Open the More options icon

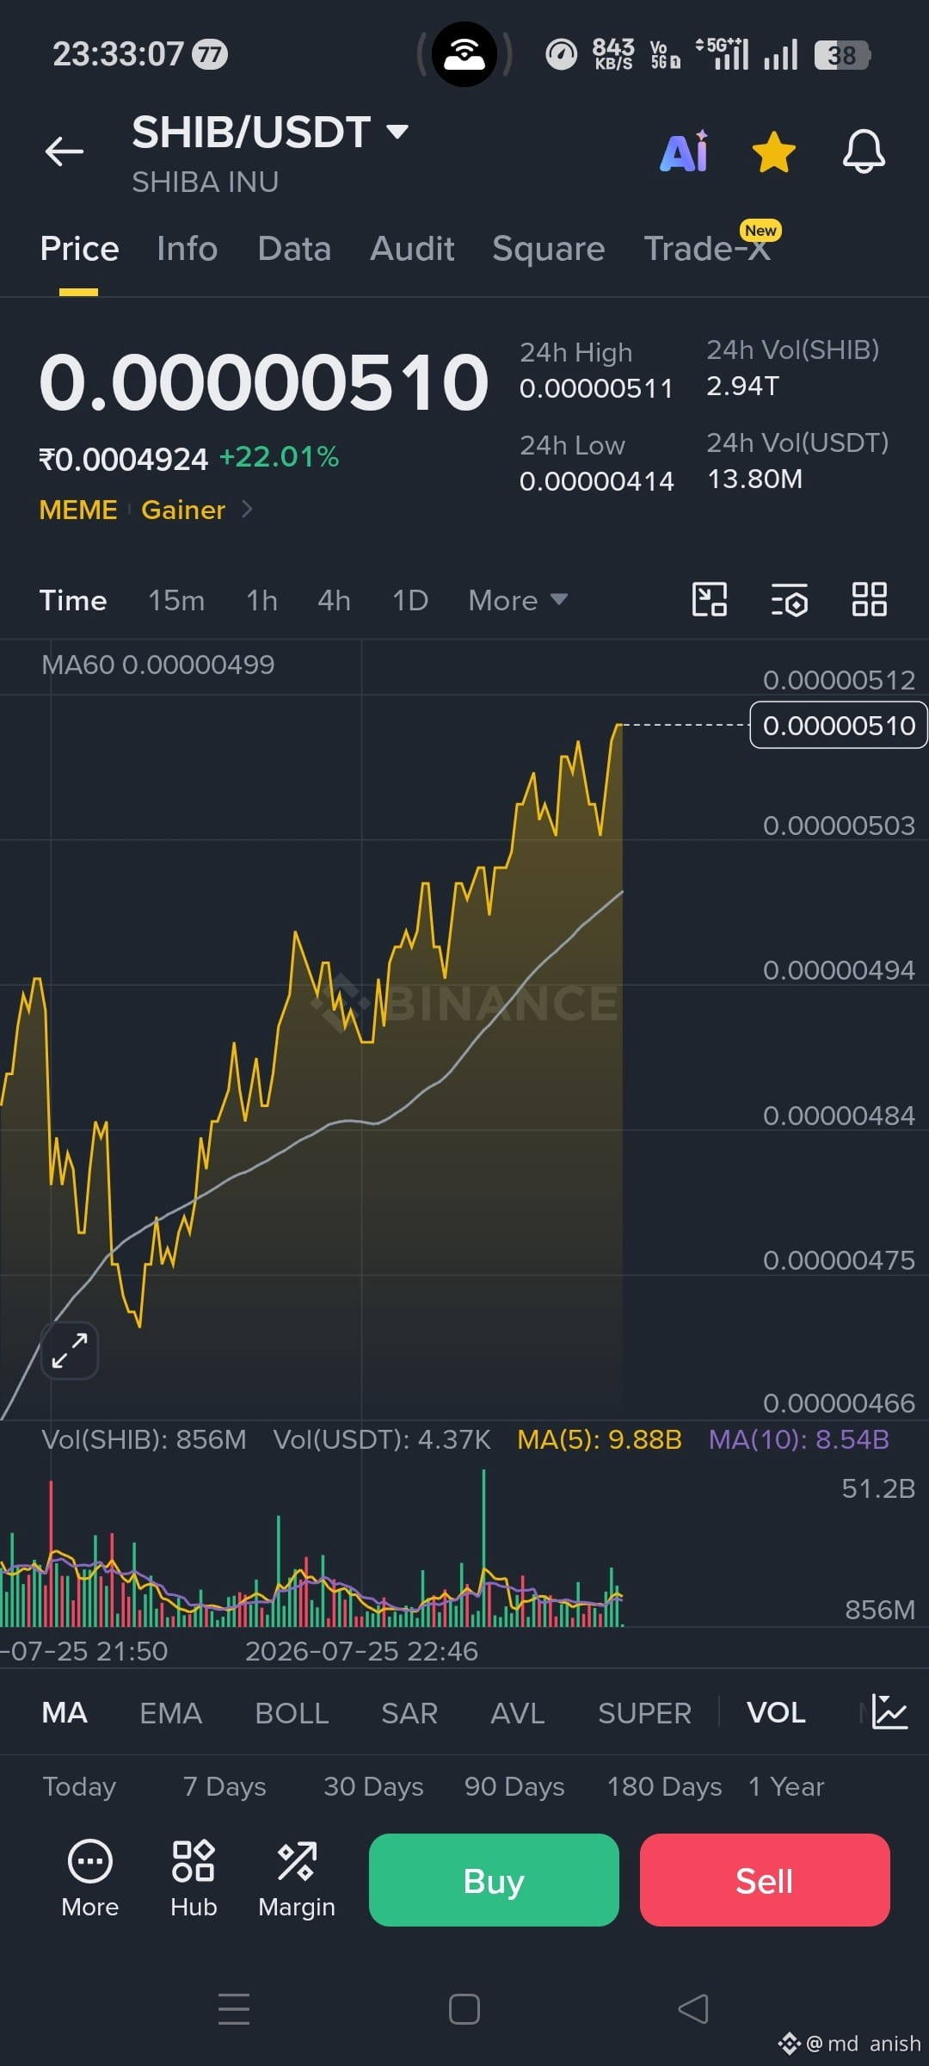tap(89, 1880)
